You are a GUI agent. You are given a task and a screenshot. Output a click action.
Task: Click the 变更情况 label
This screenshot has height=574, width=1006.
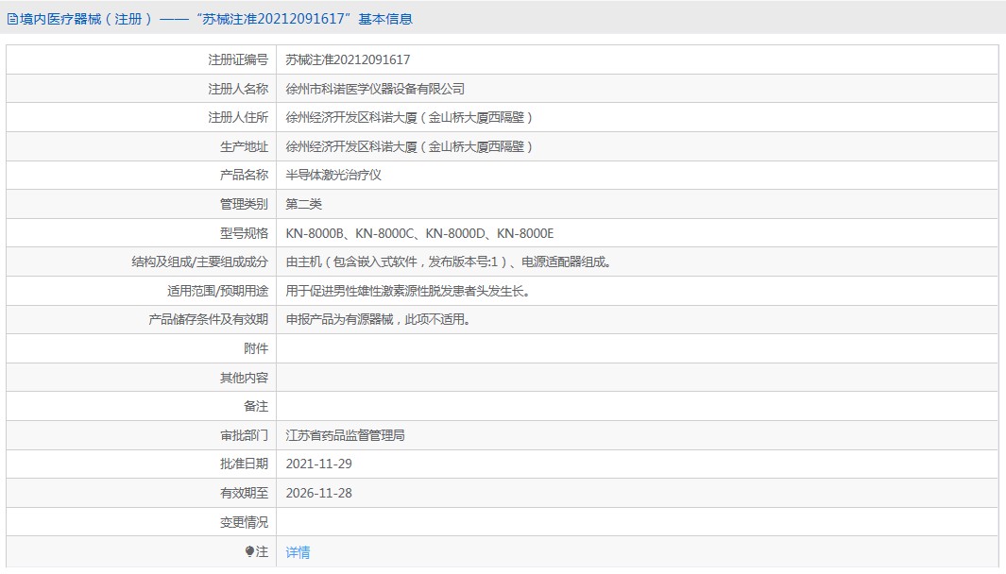pos(244,522)
